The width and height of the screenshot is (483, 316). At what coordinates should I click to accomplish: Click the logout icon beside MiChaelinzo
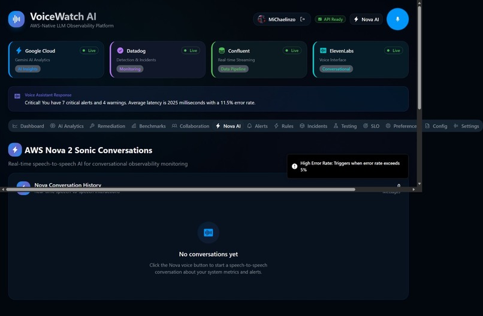click(303, 19)
